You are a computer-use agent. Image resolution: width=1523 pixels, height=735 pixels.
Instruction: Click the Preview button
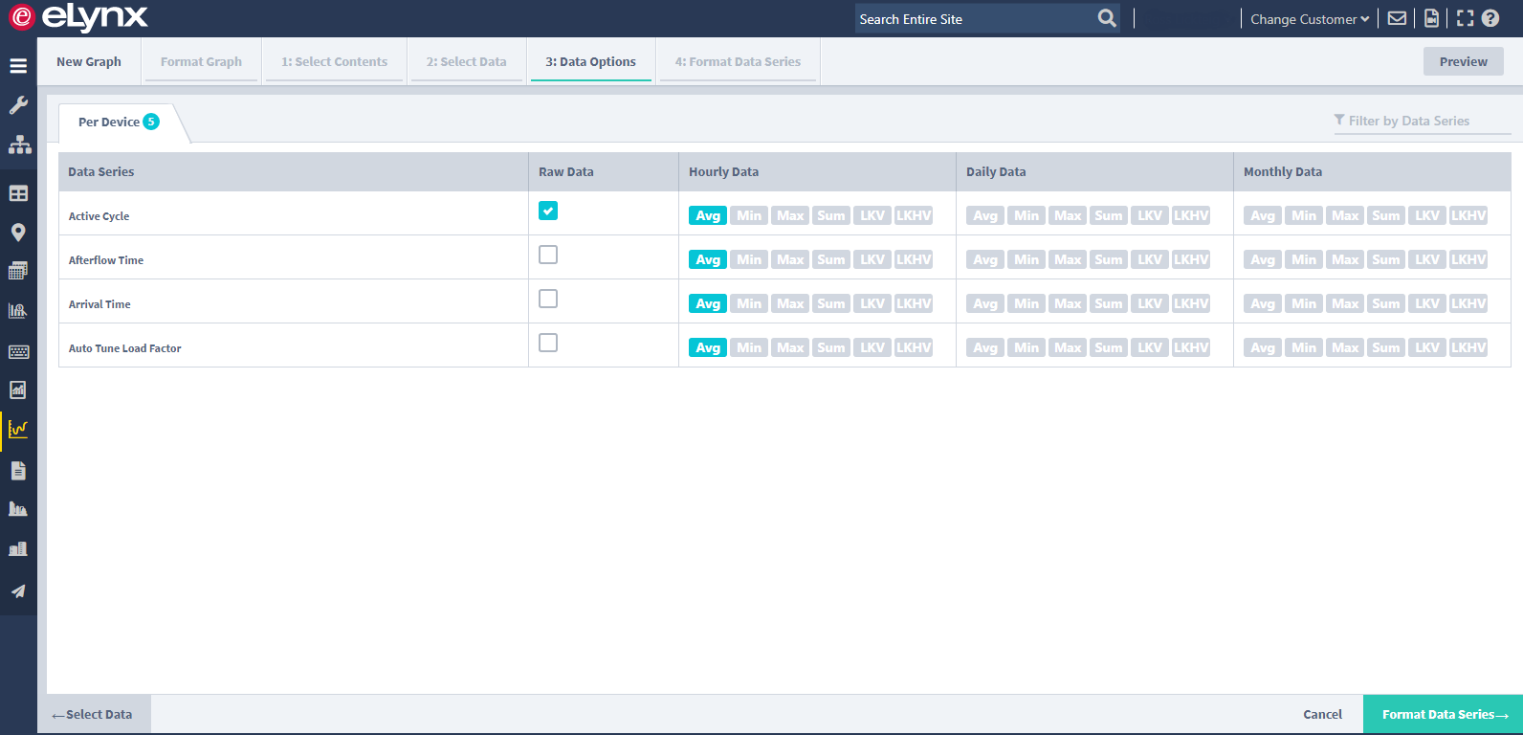point(1464,61)
